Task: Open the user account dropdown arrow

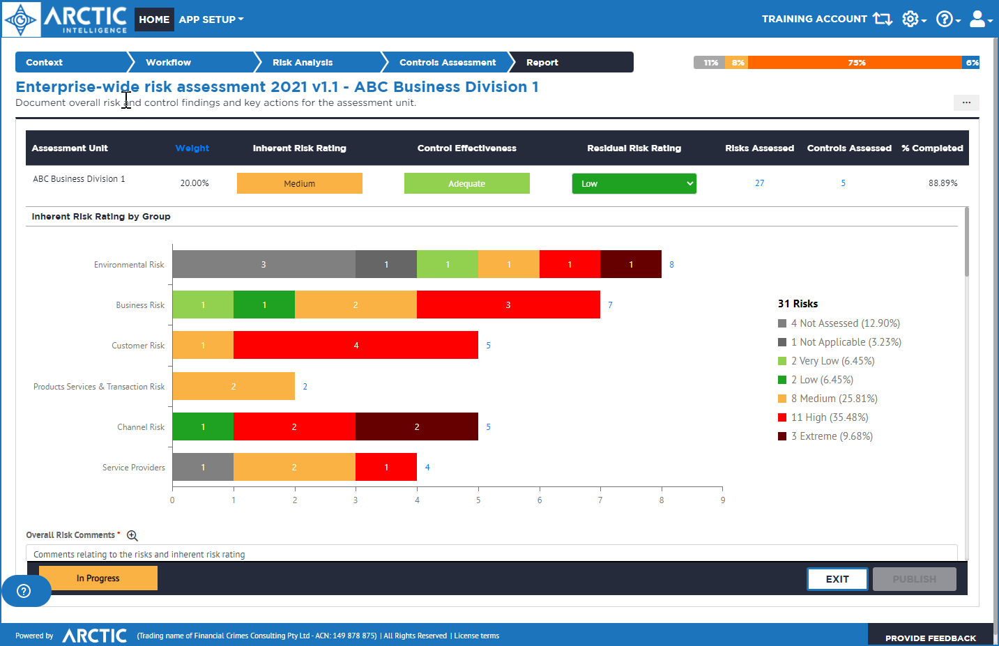Action: coord(990,21)
